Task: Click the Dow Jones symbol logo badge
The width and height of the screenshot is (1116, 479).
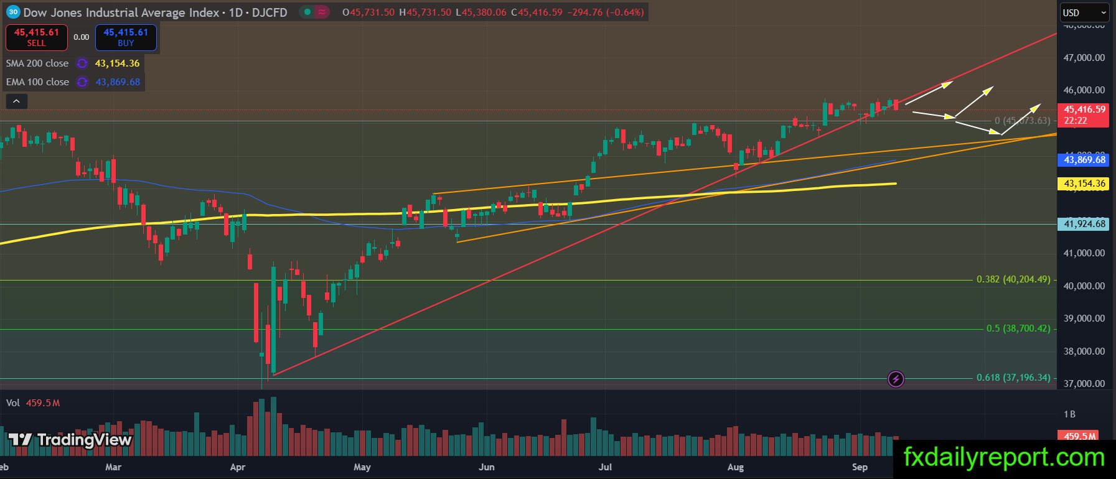Action: pyautogui.click(x=13, y=12)
